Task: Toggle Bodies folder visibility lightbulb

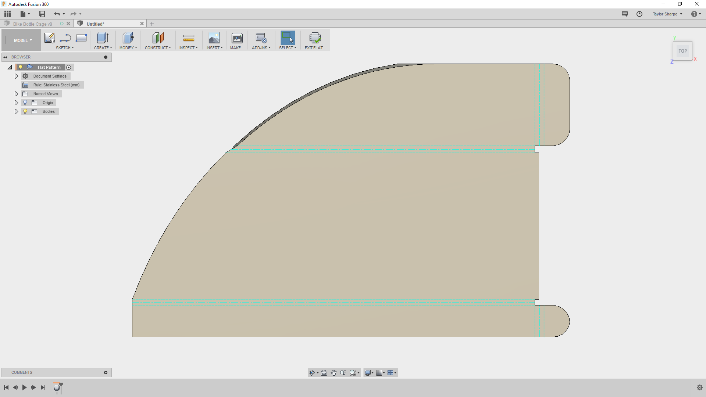Action: pyautogui.click(x=25, y=111)
